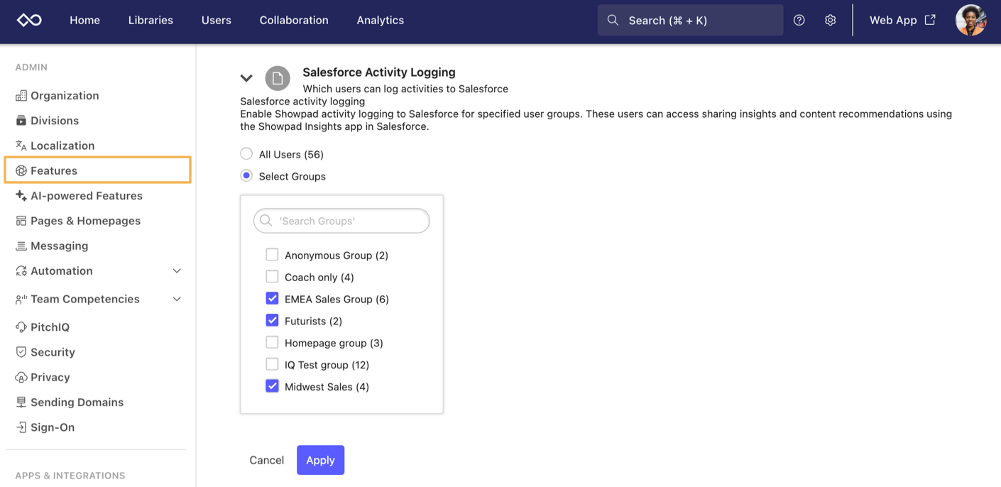Open AI-powered Features page
Image resolution: width=1001 pixels, height=487 pixels.
86,195
